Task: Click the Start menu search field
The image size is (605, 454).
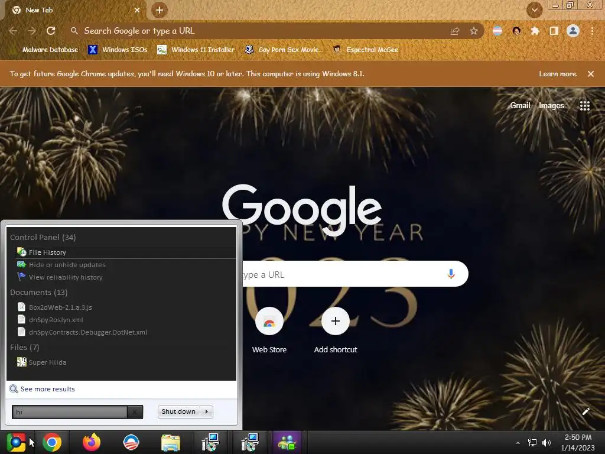Action: (70, 412)
